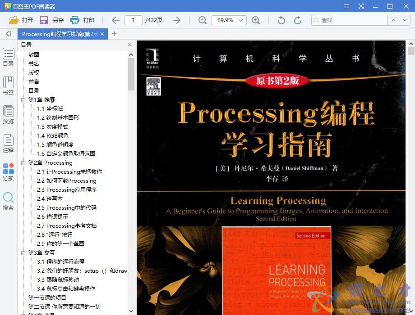Add a new document tab
The height and width of the screenshot is (315, 415).
coord(114,34)
